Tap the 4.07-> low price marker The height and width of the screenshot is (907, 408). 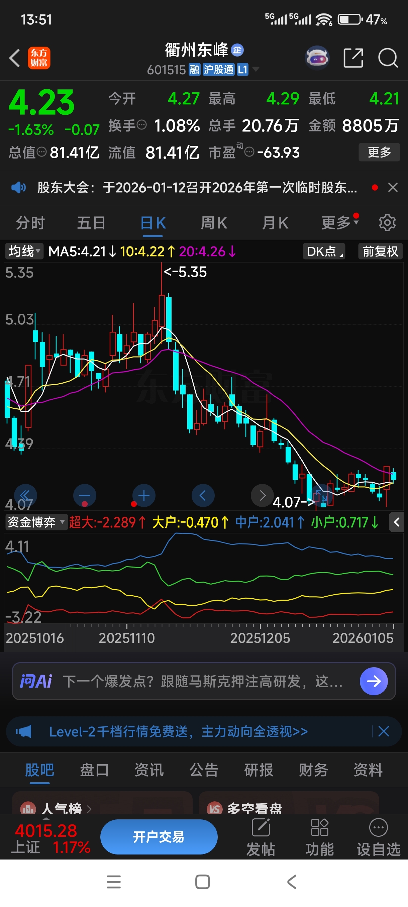(294, 502)
